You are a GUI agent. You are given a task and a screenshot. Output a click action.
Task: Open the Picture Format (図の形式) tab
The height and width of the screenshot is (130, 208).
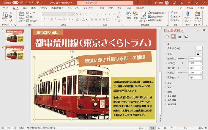click(140, 8)
